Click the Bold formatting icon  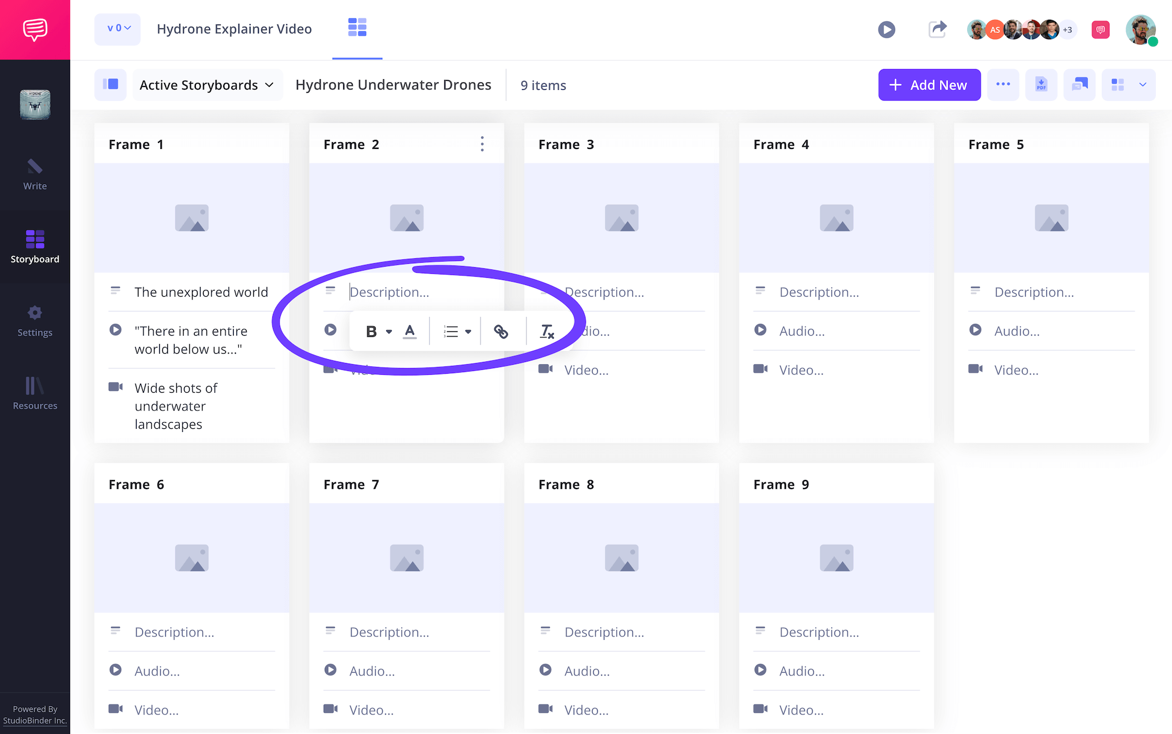click(x=371, y=331)
